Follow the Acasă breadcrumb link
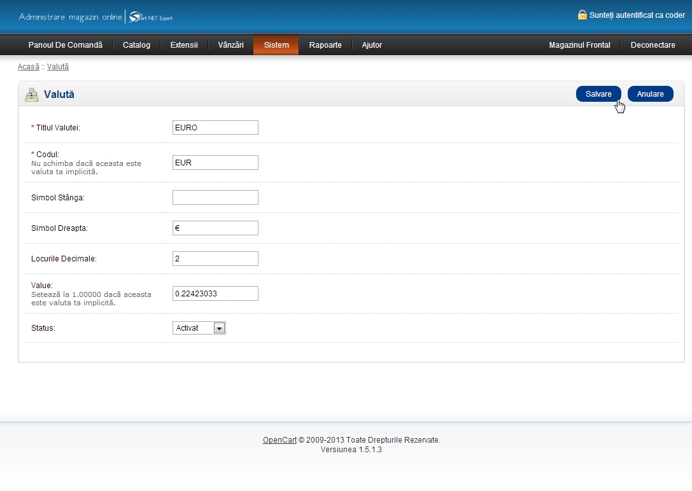Screen dimensions: 692x491 coord(28,67)
